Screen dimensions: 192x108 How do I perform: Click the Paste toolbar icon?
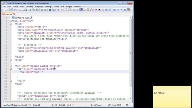tap(37, 10)
